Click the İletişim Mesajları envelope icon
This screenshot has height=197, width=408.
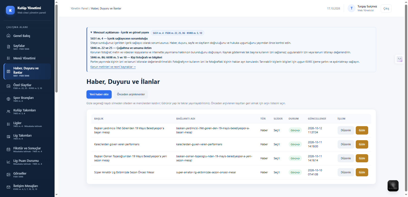[8, 187]
